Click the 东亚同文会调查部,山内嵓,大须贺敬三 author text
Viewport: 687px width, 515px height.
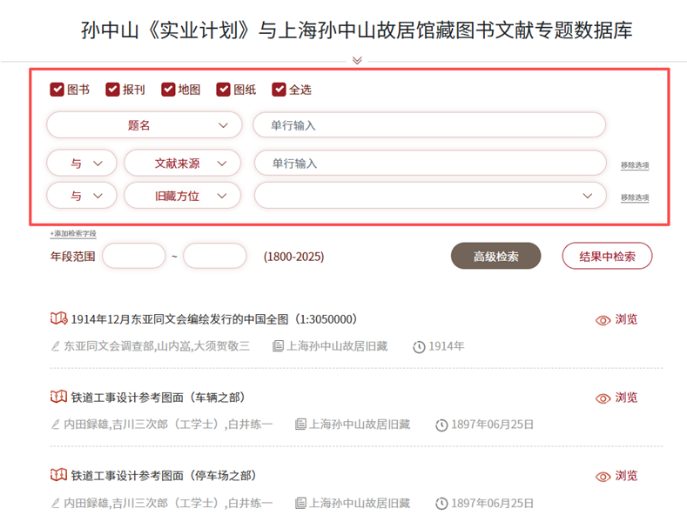click(158, 346)
